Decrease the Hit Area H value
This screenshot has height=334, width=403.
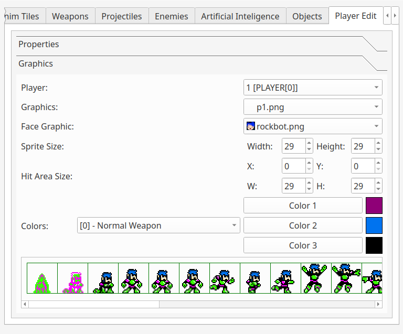point(378,189)
